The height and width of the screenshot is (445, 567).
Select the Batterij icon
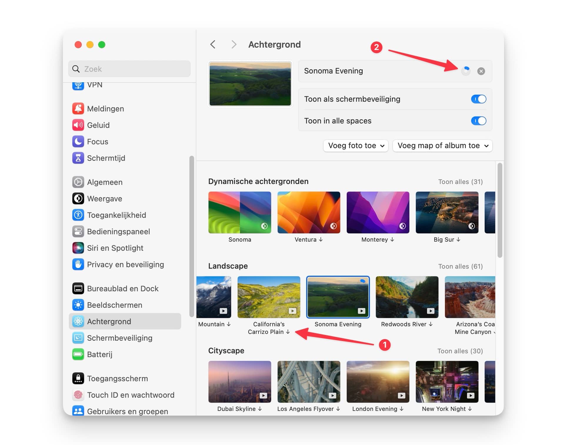point(78,354)
